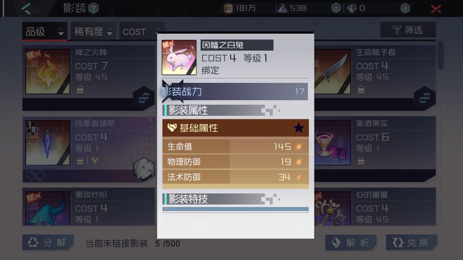The image size is (463, 260).
Task: Close the screen with the red X
Action: coord(436,9)
